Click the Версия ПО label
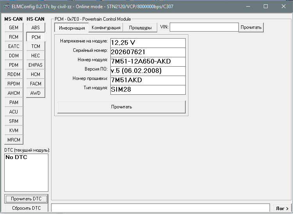This screenshot has height=214, width=293. (96, 69)
